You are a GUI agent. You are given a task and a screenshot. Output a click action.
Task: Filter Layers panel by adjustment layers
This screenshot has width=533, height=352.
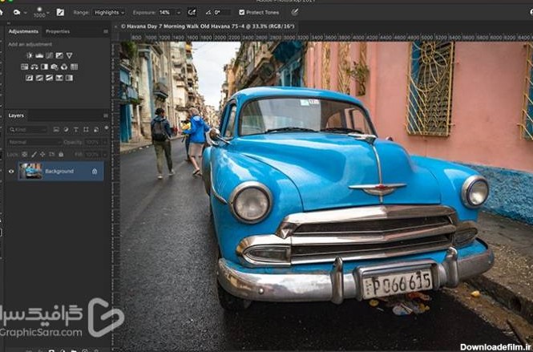[66, 130]
